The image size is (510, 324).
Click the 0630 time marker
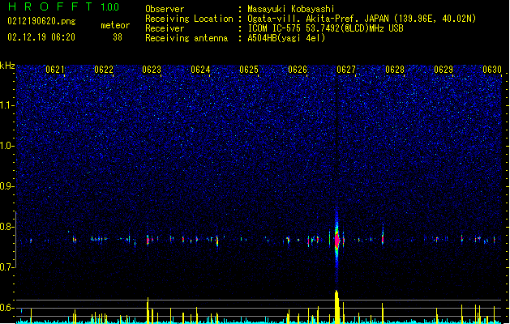click(x=492, y=70)
